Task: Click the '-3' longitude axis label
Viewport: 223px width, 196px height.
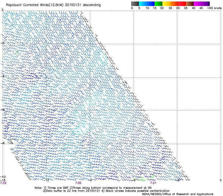Action: click(x=177, y=180)
